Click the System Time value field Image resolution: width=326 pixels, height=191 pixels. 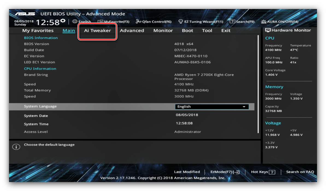coord(184,123)
